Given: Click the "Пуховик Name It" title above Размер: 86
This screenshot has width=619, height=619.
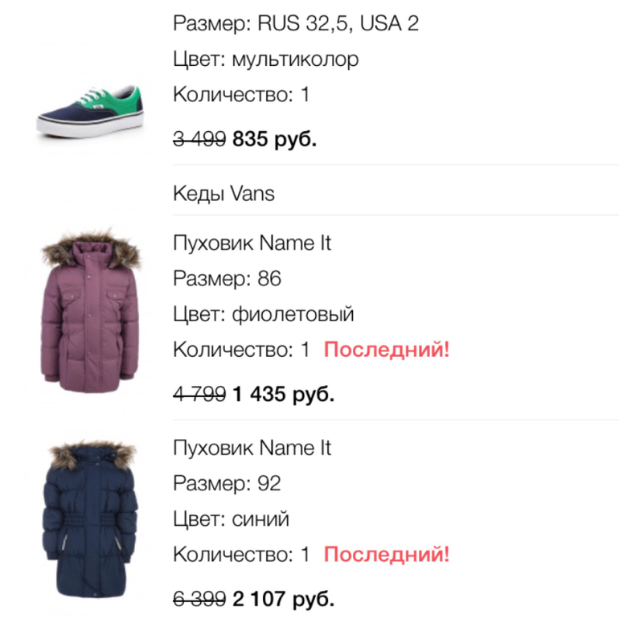Looking at the screenshot, I should [x=252, y=243].
